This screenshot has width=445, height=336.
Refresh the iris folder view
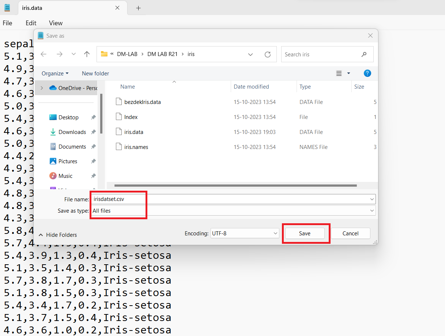268,54
